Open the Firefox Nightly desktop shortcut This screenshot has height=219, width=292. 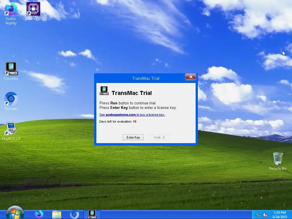[x=11, y=14]
